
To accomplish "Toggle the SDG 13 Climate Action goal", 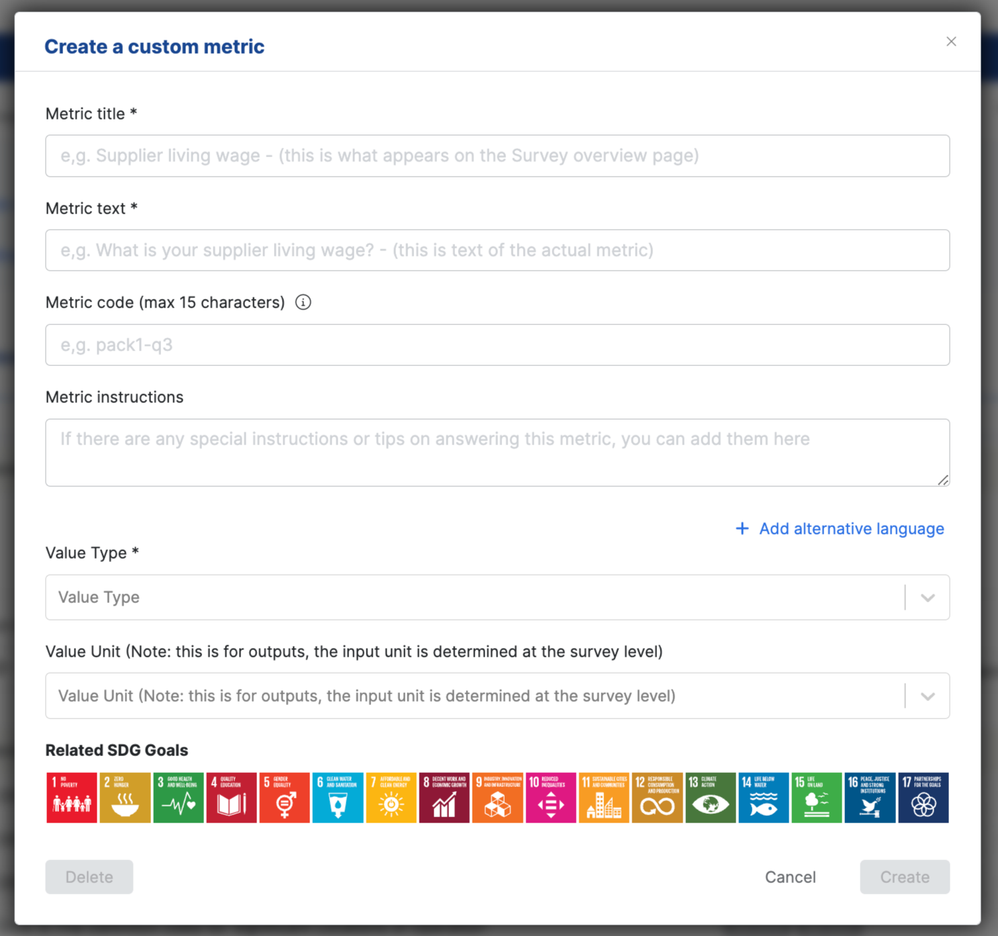I will pyautogui.click(x=710, y=797).
